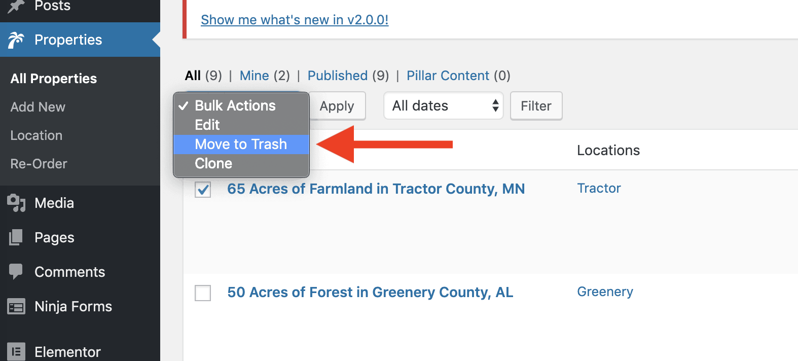Open the All dates dropdown
The width and height of the screenshot is (798, 361).
click(x=443, y=105)
